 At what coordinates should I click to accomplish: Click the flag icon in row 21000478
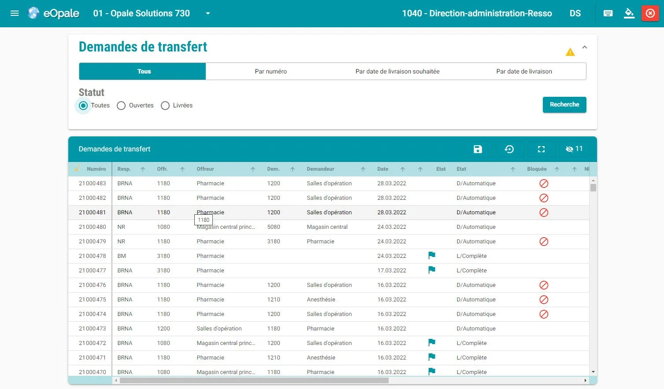[x=432, y=256]
